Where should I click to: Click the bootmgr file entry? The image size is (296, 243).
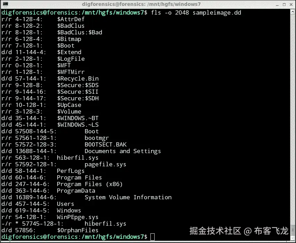pyautogui.click(x=97, y=138)
